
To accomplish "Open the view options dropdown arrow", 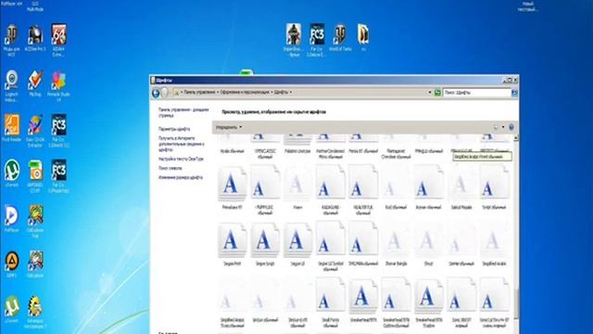I will [x=503, y=127].
